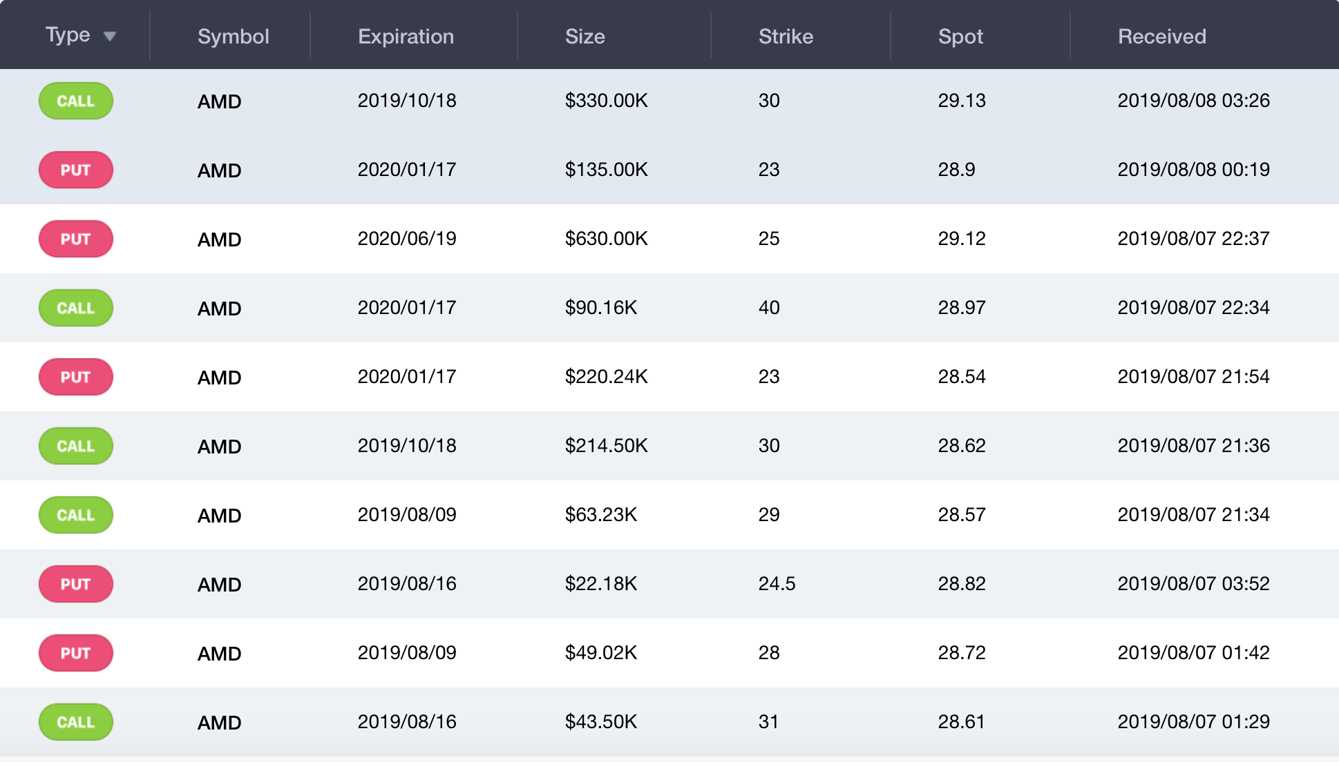
Task: Click CALL badge for $90.16K trade
Action: [76, 308]
